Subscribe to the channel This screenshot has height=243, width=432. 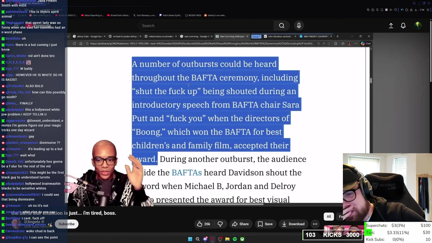(66, 224)
